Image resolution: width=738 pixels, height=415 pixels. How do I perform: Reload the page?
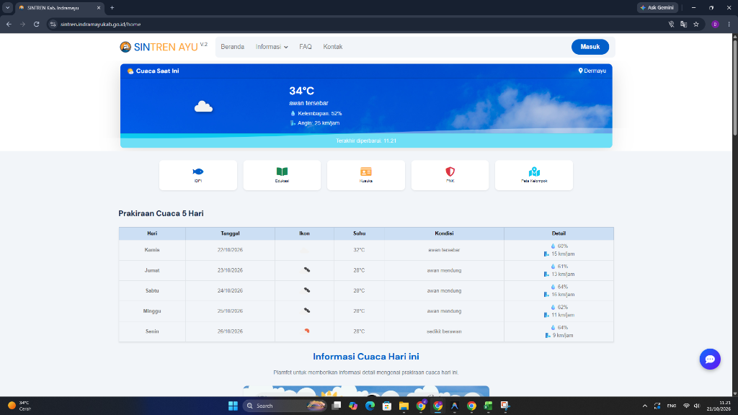coord(36,24)
